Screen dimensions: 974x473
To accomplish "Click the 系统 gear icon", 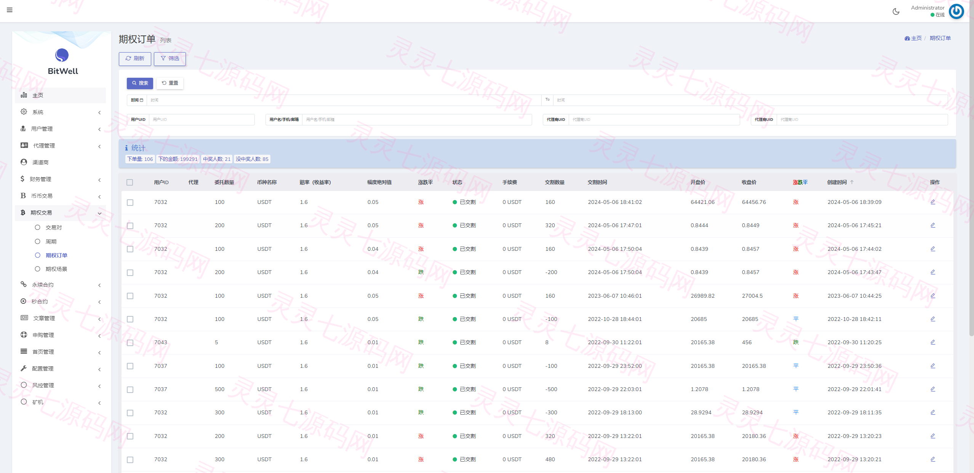I will point(24,112).
